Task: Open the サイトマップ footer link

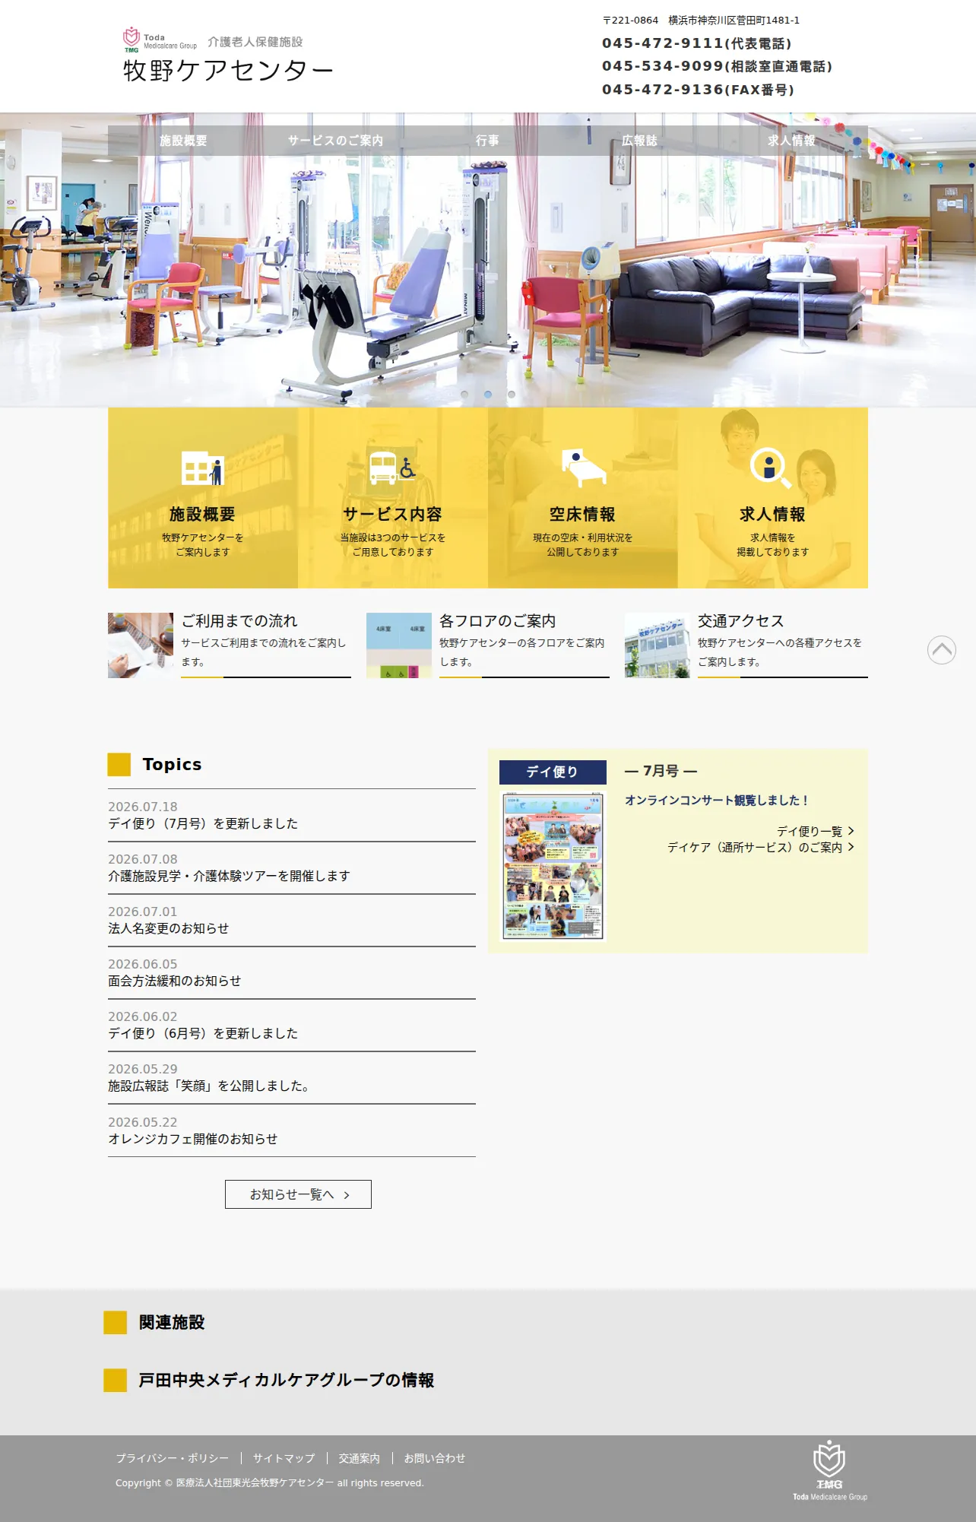Action: (284, 1458)
